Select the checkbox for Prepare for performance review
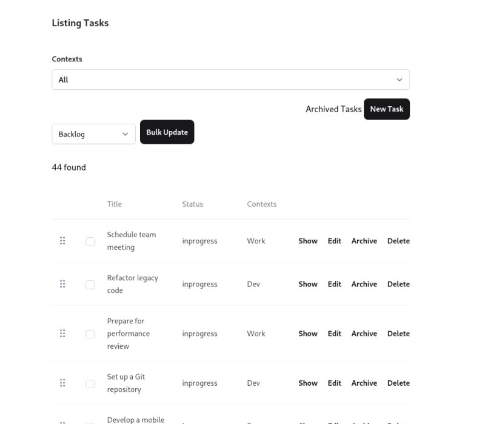The image size is (485, 424). click(90, 334)
